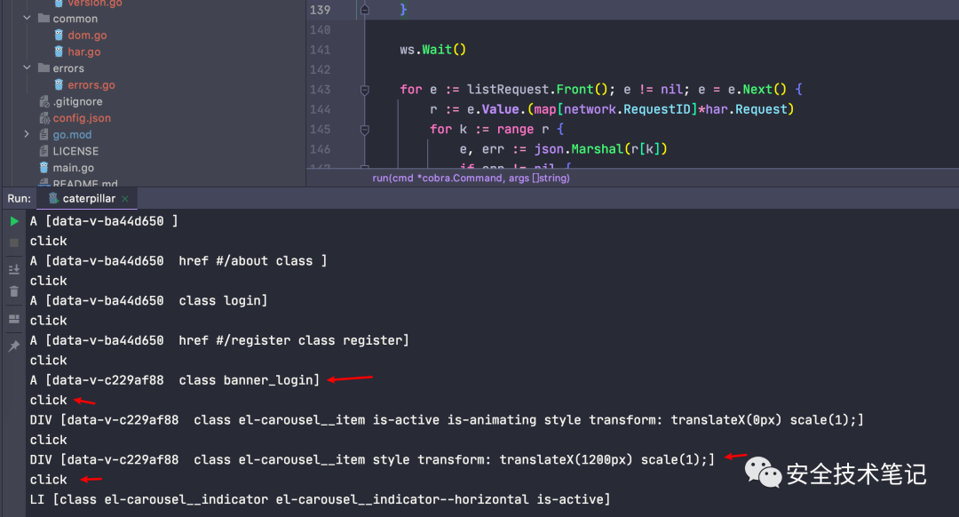Expand the go.mod node
Screen dimensions: 959x517
point(27,134)
